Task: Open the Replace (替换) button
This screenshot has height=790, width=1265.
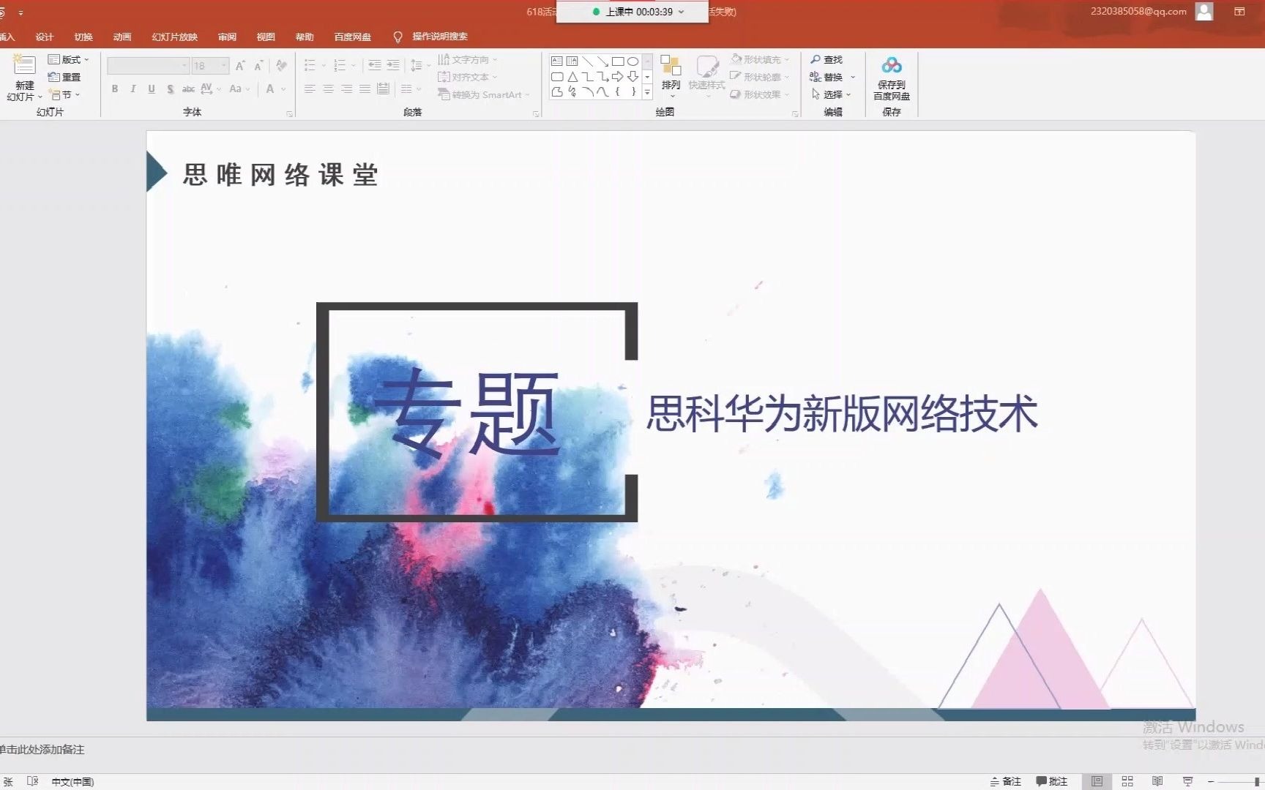Action: (826, 77)
